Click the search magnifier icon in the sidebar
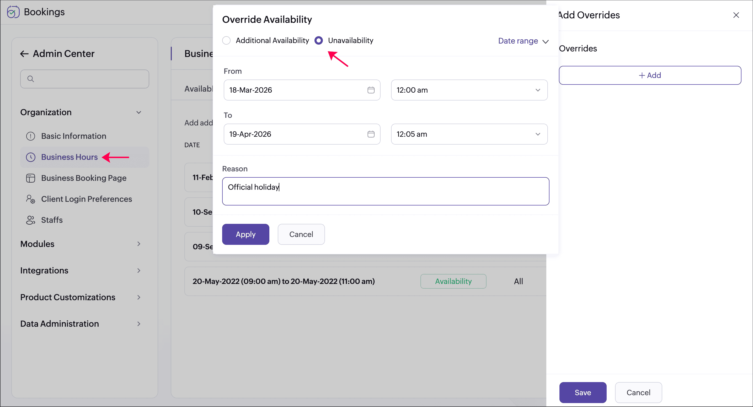 (30, 79)
